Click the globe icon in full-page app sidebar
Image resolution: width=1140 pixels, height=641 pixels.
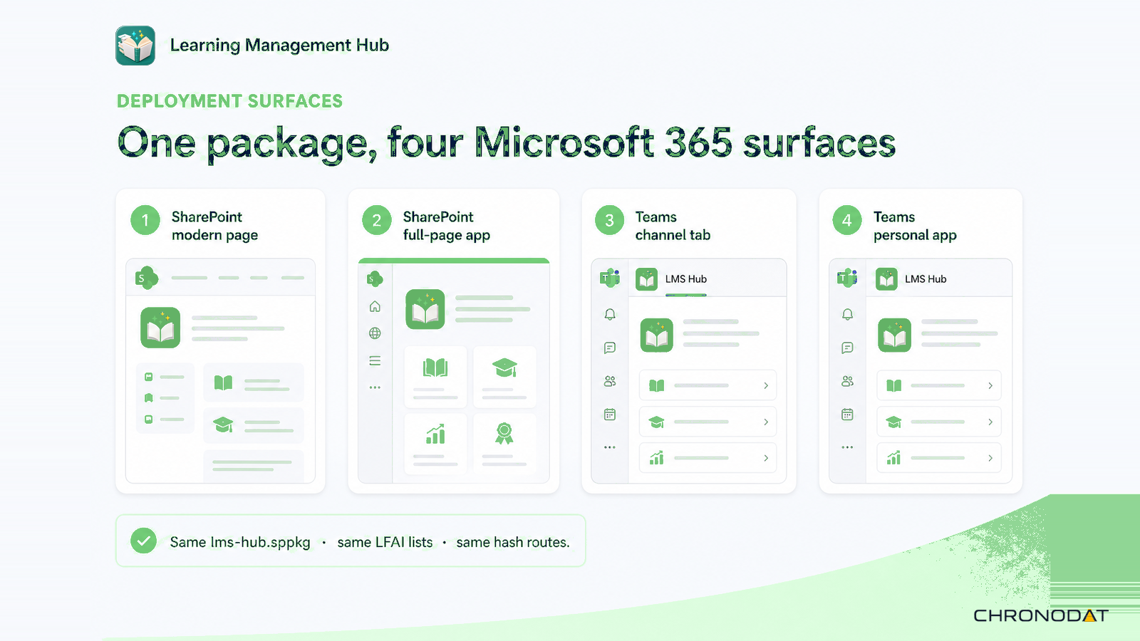[x=375, y=333]
